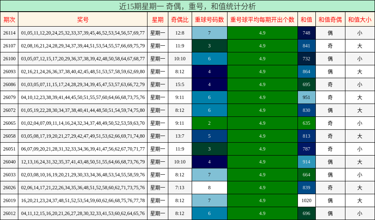This screenshot has height=220, width=375.
Task: Click winning numbers of issue 26086
Action: 83,84
